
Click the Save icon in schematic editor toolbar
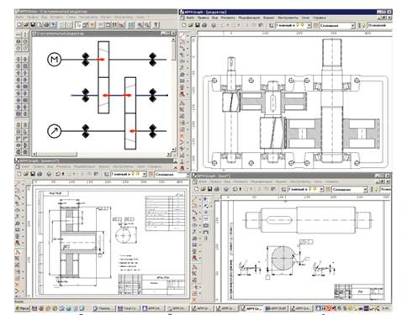click(33, 24)
